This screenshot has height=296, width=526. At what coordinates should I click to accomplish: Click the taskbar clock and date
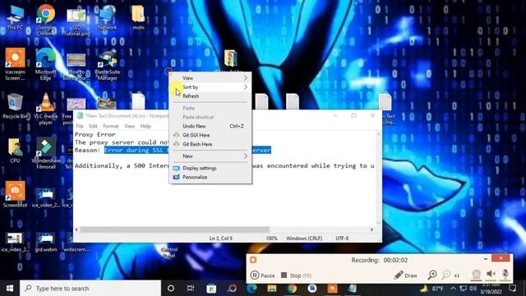tap(491, 289)
